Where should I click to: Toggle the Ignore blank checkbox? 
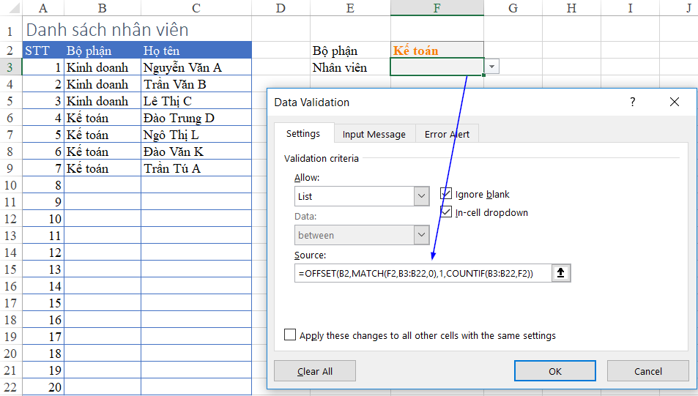pyautogui.click(x=446, y=193)
